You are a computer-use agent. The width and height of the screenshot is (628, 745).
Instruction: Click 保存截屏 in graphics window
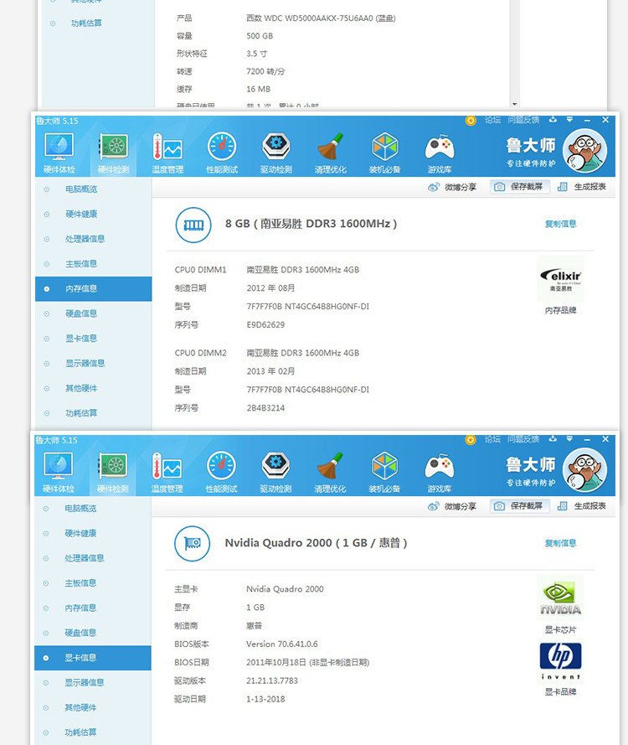pyautogui.click(x=520, y=506)
